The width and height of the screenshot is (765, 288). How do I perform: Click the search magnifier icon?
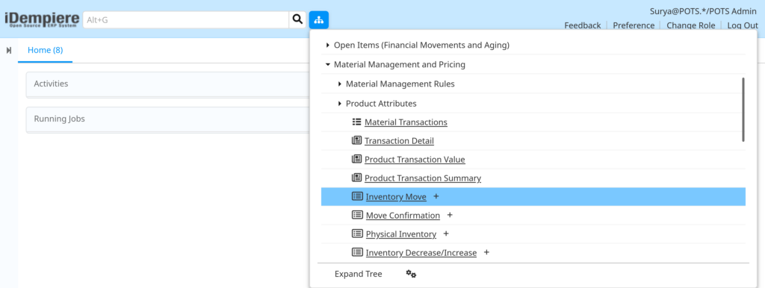pyautogui.click(x=297, y=19)
